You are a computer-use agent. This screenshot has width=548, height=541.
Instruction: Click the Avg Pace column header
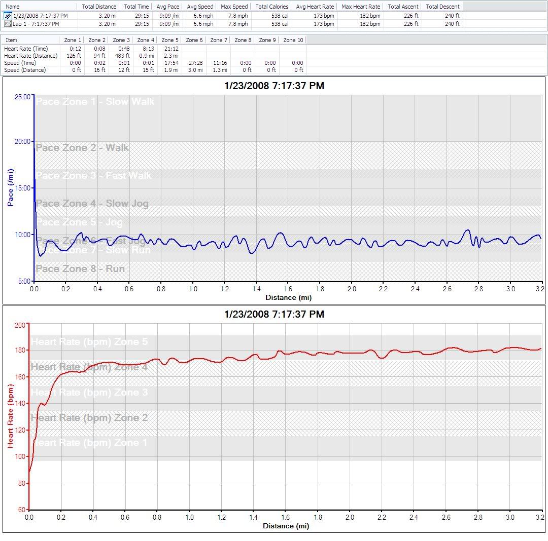[x=167, y=7]
